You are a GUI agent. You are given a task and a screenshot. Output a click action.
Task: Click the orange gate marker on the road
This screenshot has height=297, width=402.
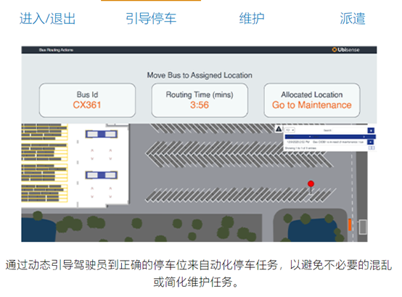point(350,224)
